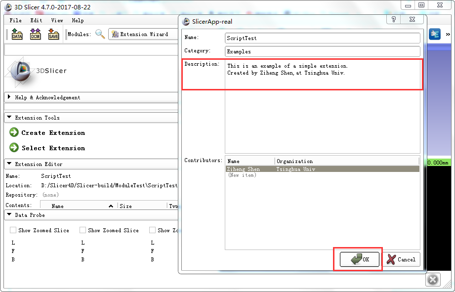Close the SlicerApp-real dialog

412,19
